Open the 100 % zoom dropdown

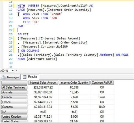point(13,71)
